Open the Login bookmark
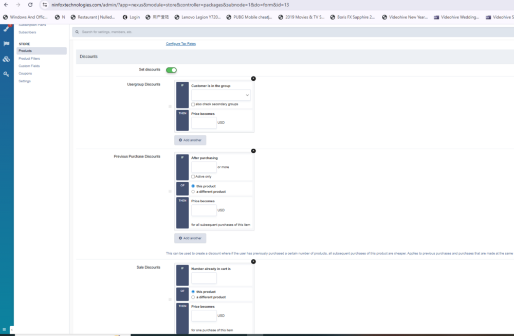Screen dimensions: 514x336 coord(131,17)
